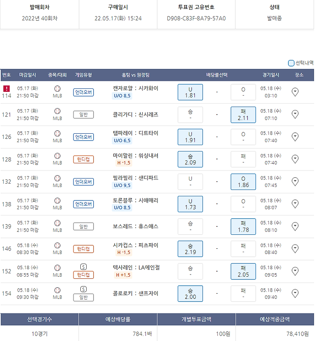Click baseball icon in match 132 row

(57, 179)
